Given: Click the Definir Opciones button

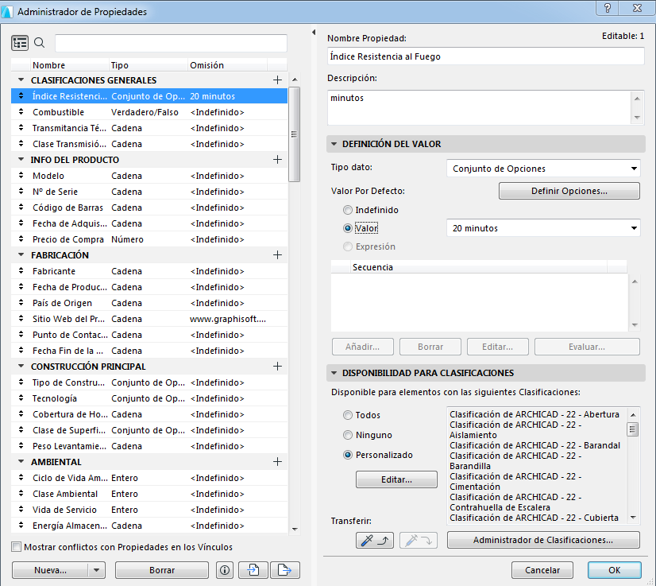Looking at the screenshot, I should [569, 191].
